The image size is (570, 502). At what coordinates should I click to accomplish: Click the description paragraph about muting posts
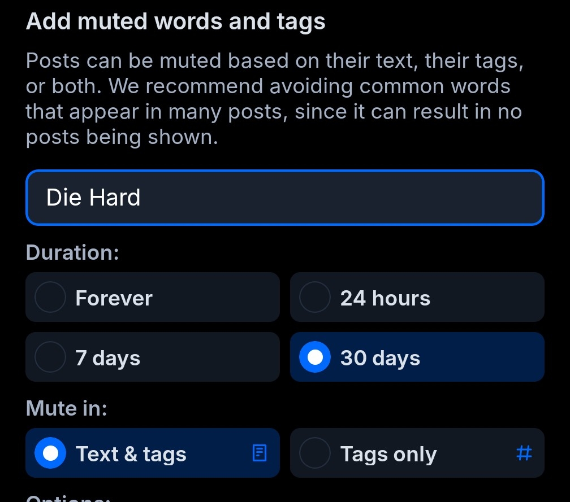pos(274,99)
